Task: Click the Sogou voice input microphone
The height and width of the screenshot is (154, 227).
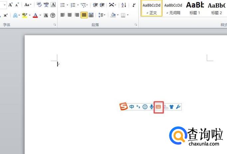Action: [x=151, y=107]
